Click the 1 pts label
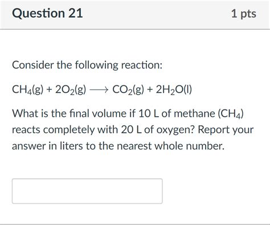 (x=244, y=14)
